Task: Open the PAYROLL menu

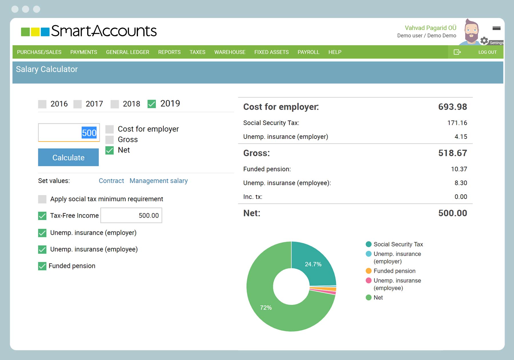Action: [308, 52]
